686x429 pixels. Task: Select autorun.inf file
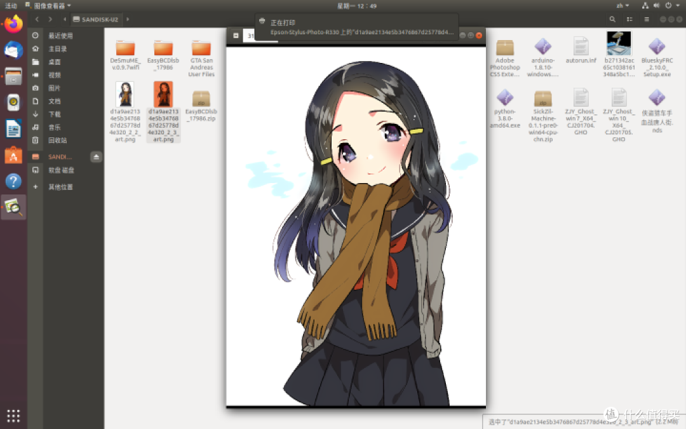(x=581, y=50)
